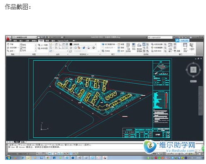Expand the workspace dropdown (二维草图与注释)
Image resolution: width=206 pixels, height=164 pixels.
coord(25,37)
